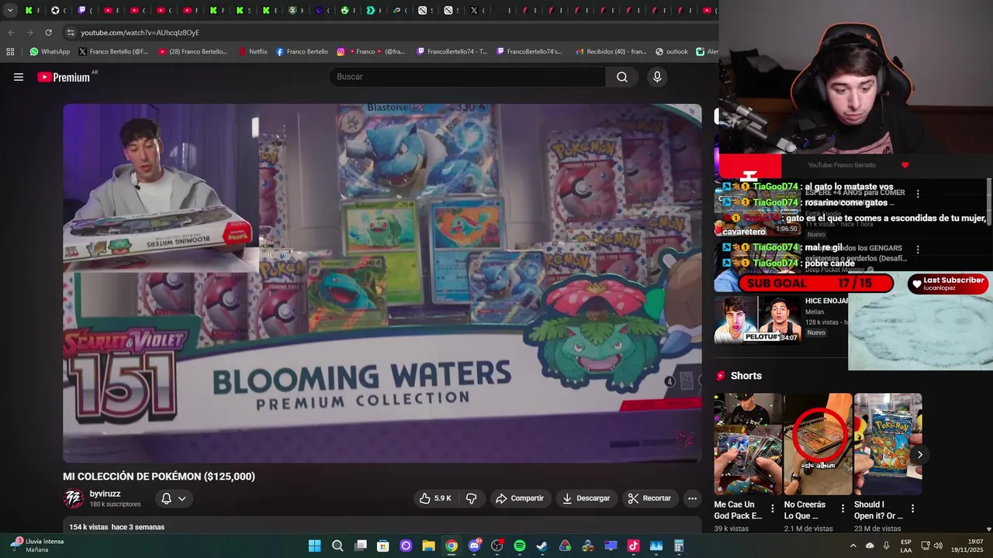Show next Shorts with the right chevron
The width and height of the screenshot is (993, 558).
tap(919, 455)
